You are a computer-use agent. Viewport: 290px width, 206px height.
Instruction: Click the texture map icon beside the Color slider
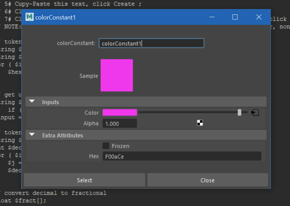click(x=255, y=112)
